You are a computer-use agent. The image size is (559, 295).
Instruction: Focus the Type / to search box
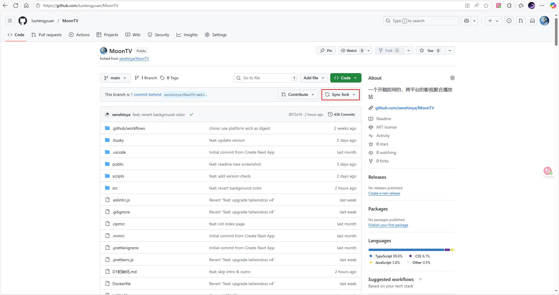421,21
